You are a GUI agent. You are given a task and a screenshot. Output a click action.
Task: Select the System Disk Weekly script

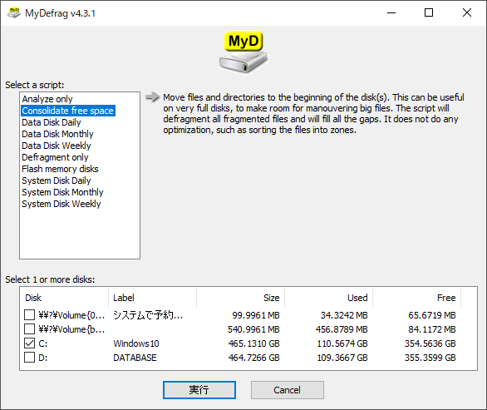point(61,204)
